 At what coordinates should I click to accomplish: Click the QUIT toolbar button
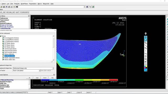pyautogui.click(x=17, y=12)
